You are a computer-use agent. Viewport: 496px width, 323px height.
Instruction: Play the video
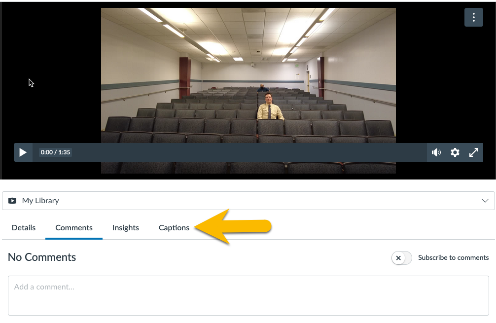(x=23, y=152)
